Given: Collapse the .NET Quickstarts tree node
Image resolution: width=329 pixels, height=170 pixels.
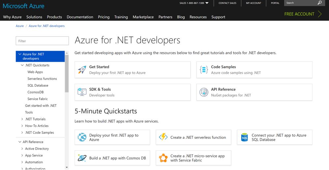Looking at the screenshot, I should pos(22,65).
